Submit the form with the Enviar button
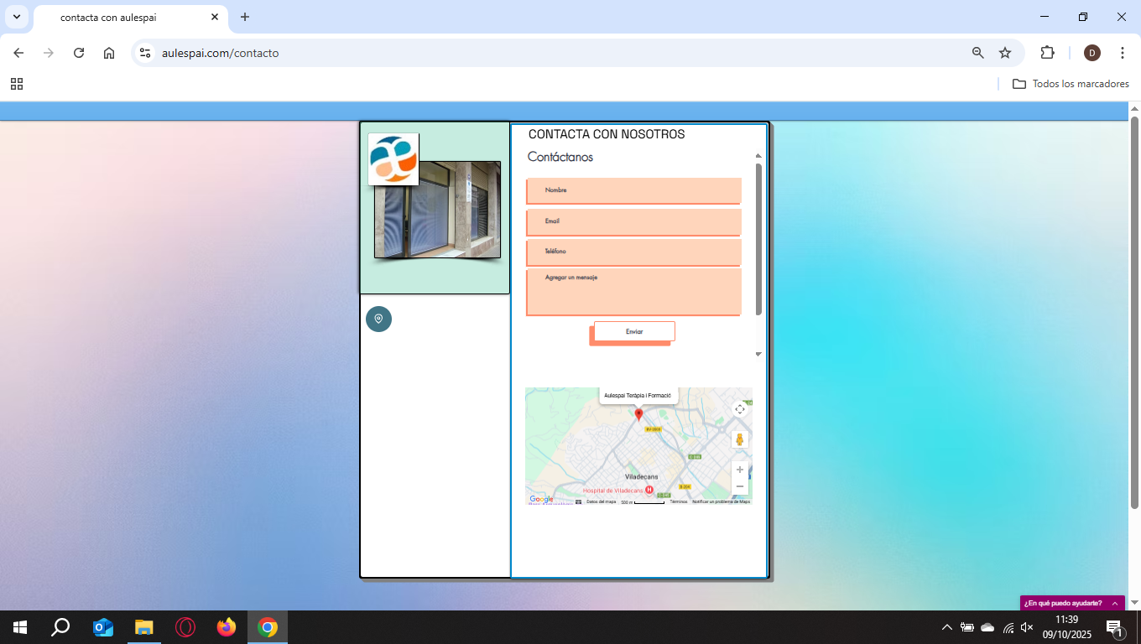The image size is (1141, 644). tap(634, 332)
